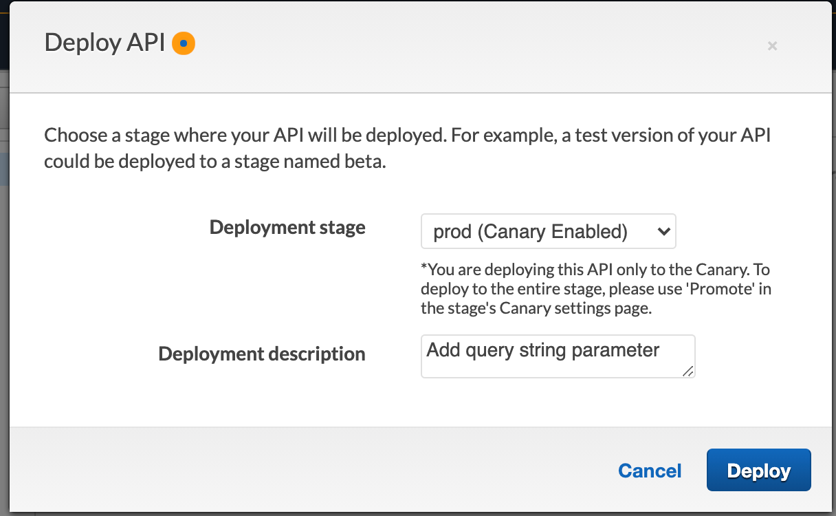This screenshot has width=836, height=516.
Task: Close the Deploy API dialog
Action: 772,46
